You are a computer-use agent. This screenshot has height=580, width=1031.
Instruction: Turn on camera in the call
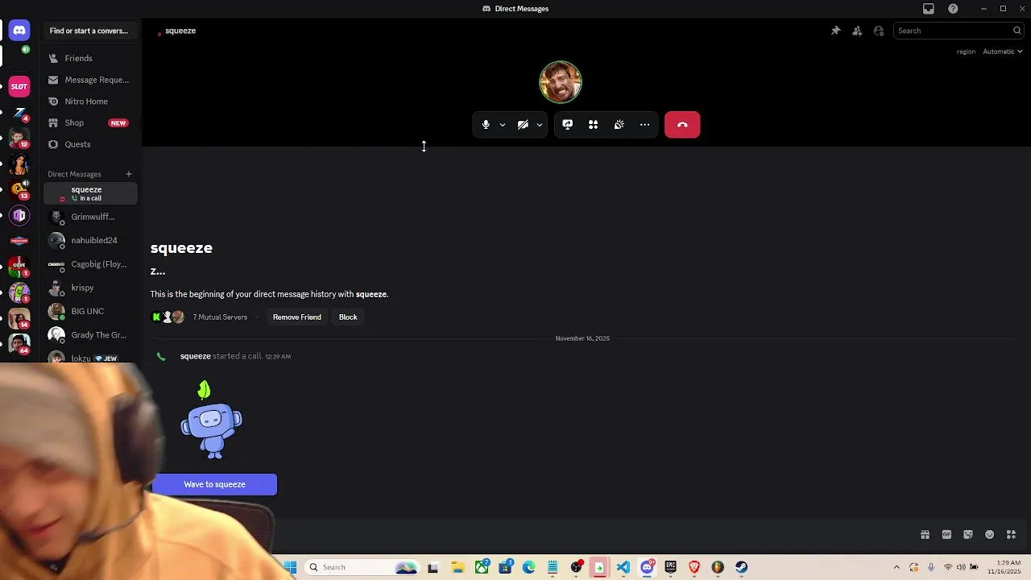[523, 125]
